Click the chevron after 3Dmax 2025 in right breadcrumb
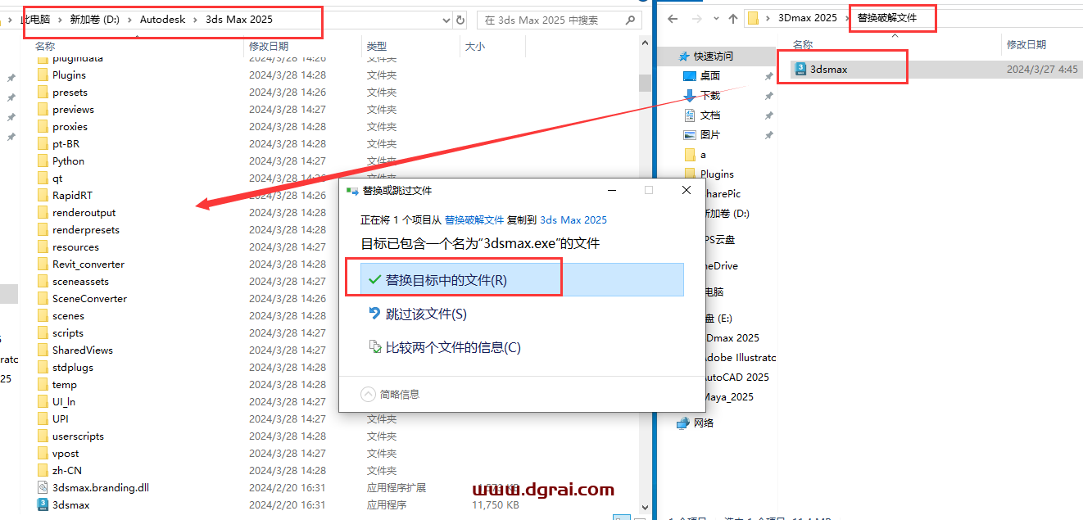1083x520 pixels. pyautogui.click(x=847, y=18)
